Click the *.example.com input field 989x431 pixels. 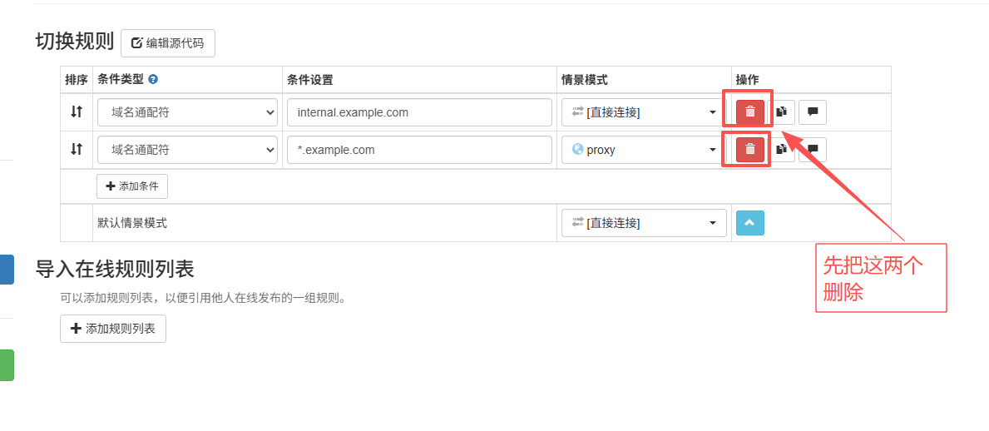pyautogui.click(x=419, y=150)
